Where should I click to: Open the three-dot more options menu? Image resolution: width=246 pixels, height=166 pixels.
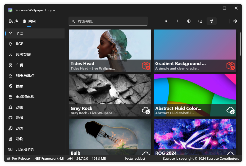pyautogui.click(x=223, y=21)
